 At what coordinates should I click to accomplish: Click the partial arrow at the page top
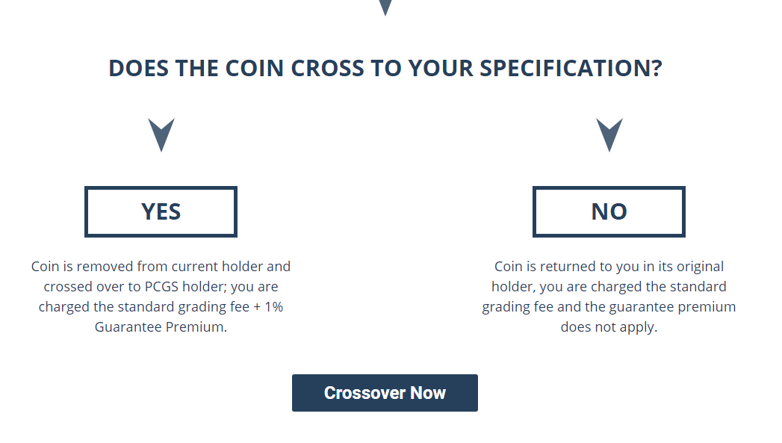click(385, 7)
